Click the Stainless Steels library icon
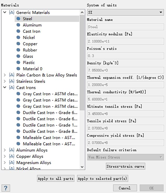The image size is (166, 193). (x=12, y=81)
